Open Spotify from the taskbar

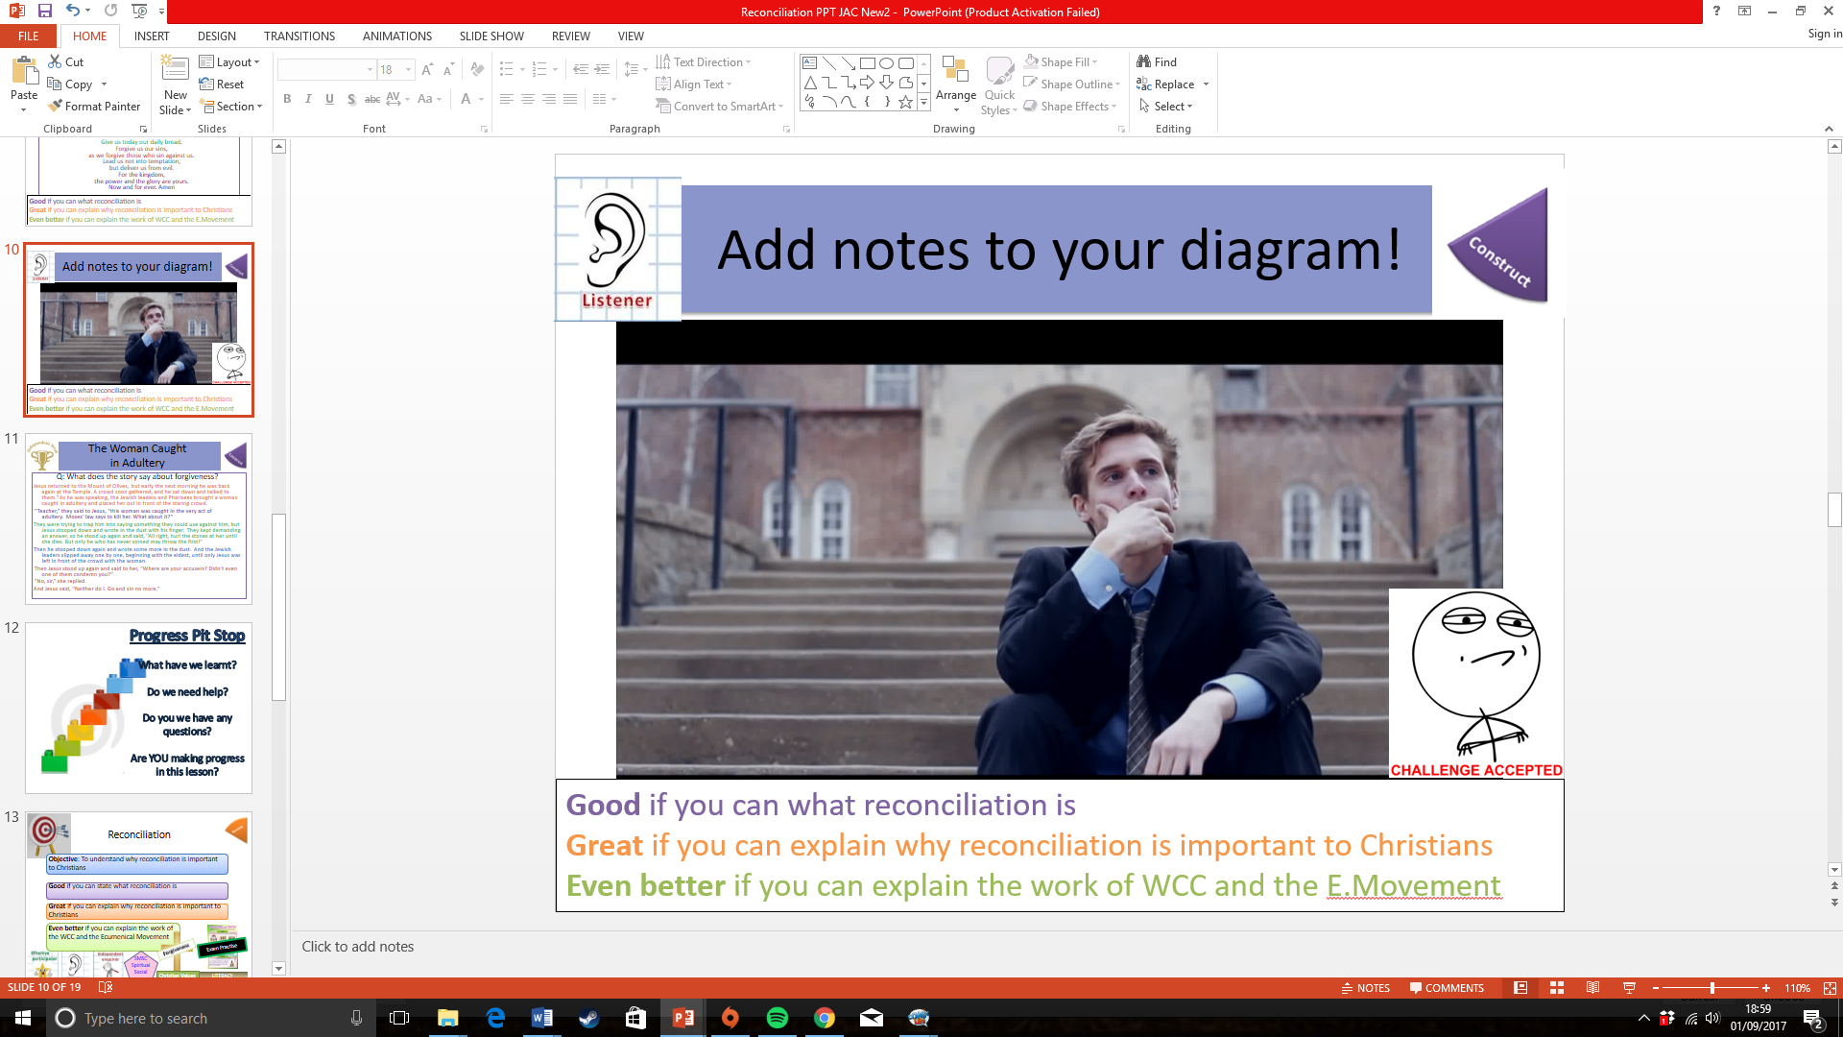pyautogui.click(x=778, y=1018)
